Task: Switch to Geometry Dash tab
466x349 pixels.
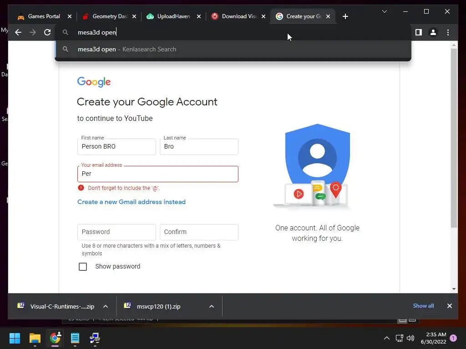Action: (x=106, y=16)
